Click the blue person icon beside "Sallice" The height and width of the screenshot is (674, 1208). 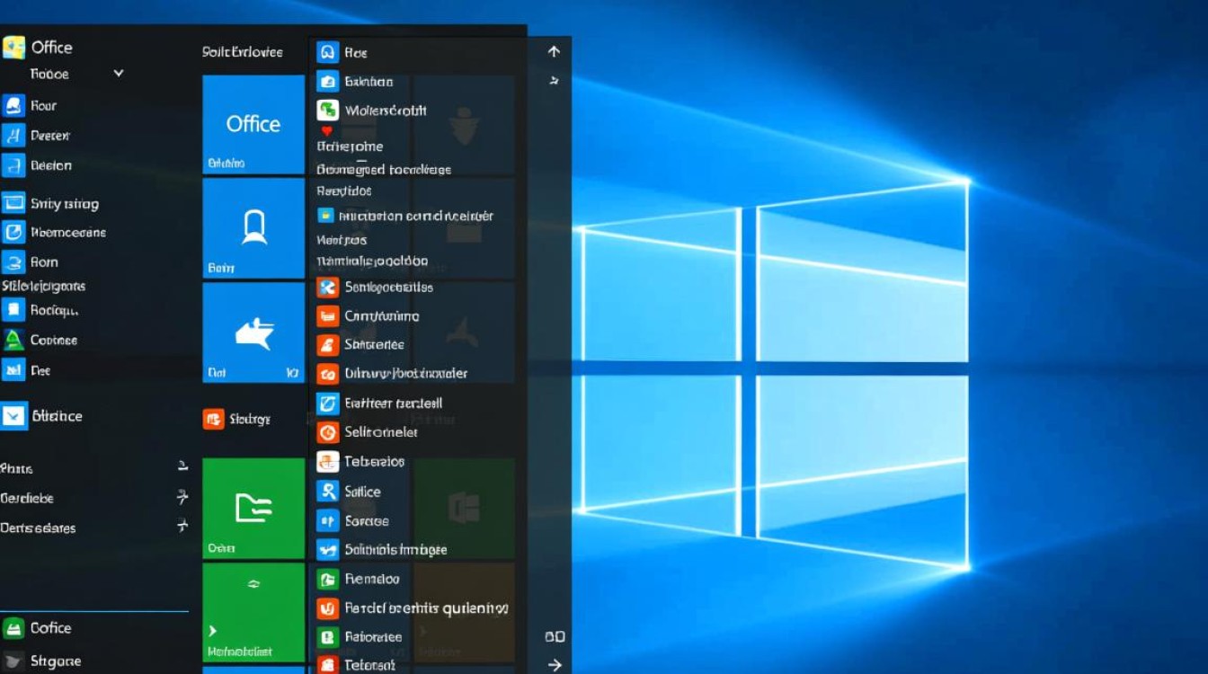[327, 492]
